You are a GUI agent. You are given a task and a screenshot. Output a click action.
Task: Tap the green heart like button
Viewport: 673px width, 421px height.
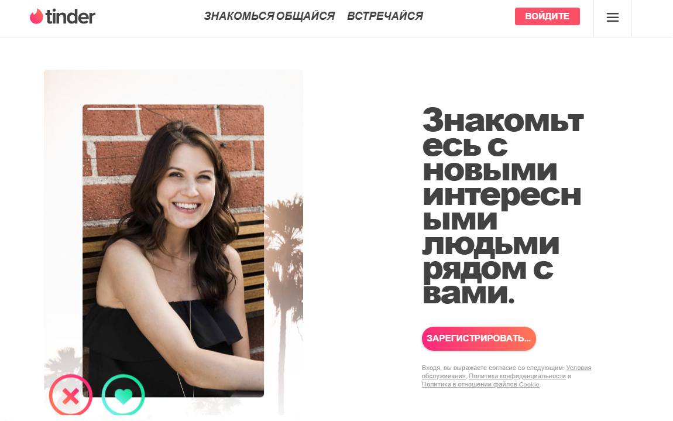(123, 396)
